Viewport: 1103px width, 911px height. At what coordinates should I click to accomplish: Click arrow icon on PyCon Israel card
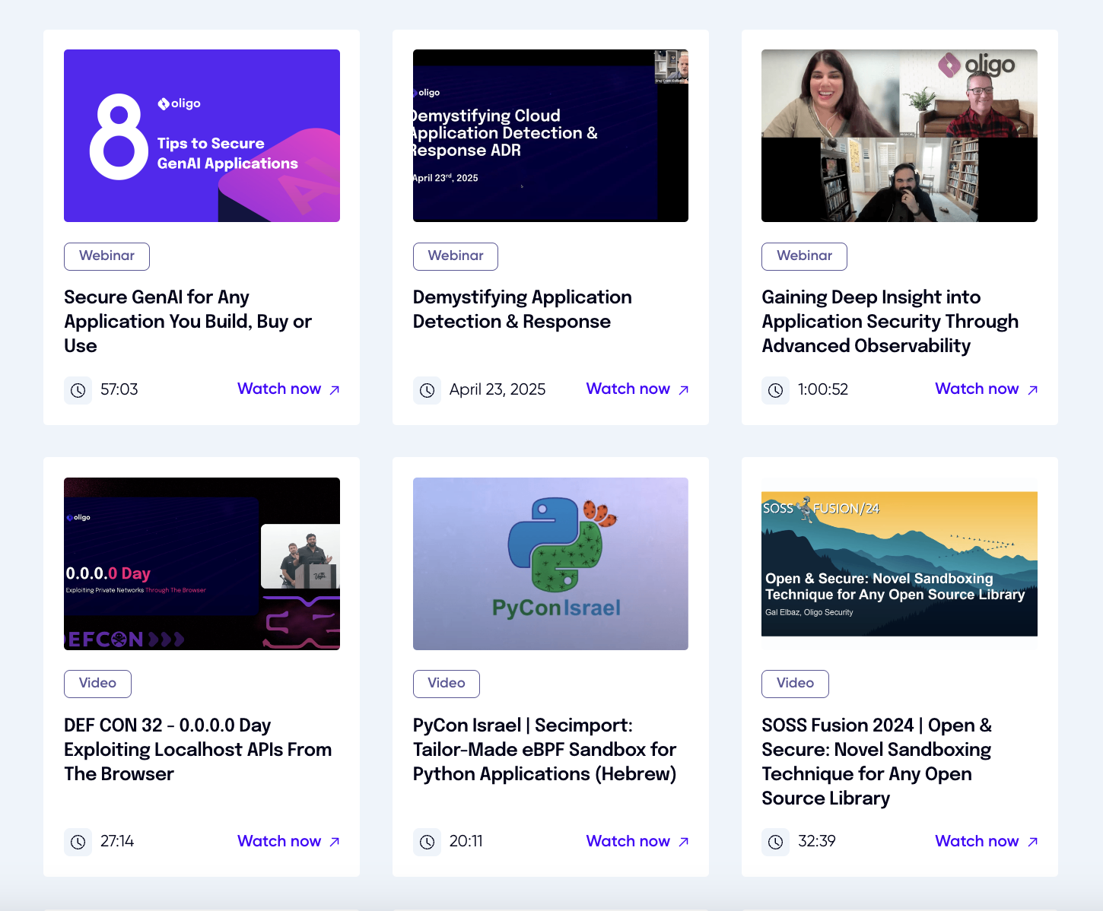pyautogui.click(x=683, y=842)
